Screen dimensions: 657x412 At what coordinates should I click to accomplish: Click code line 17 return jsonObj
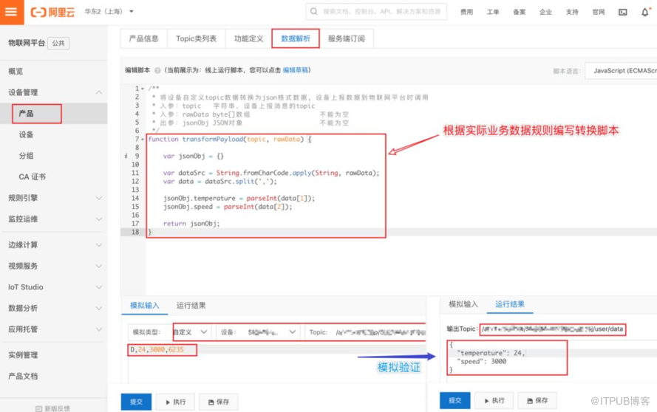191,224
